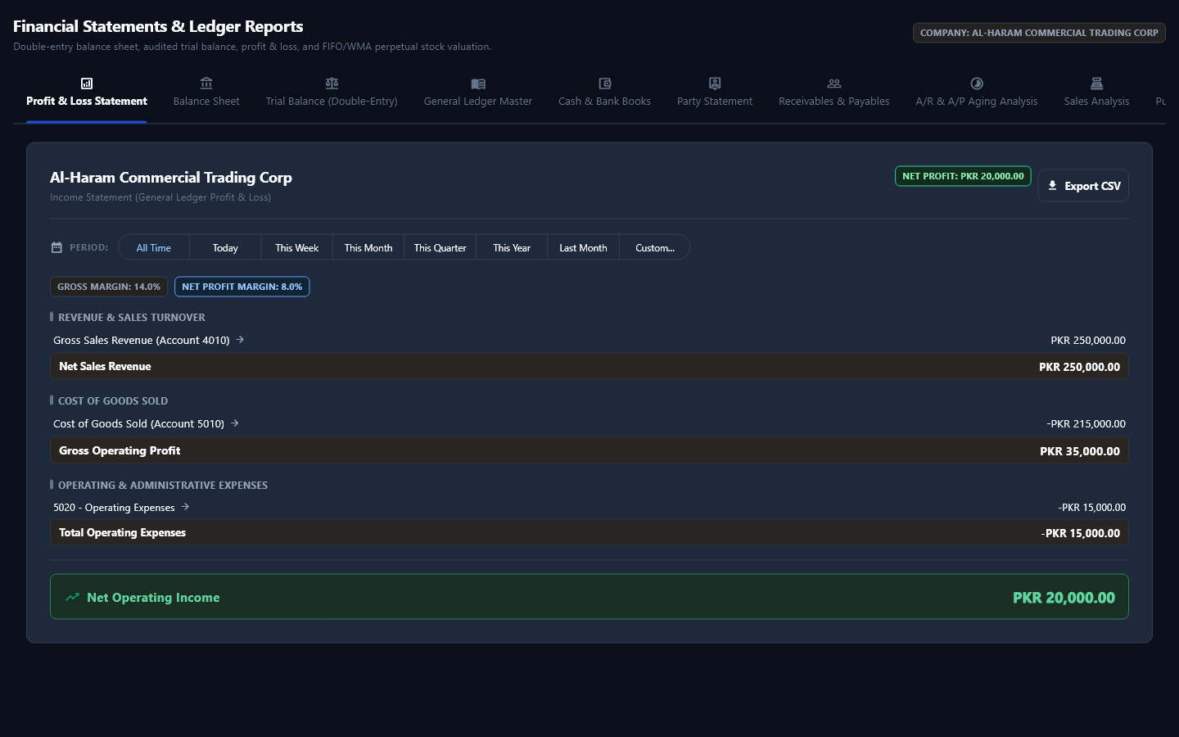Click the Gross Margin 14.0% badge

point(109,287)
